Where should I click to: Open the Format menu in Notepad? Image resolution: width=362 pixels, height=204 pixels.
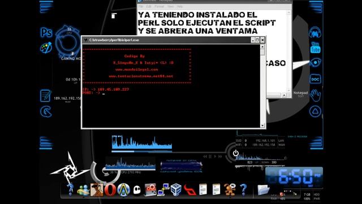click(x=160, y=6)
